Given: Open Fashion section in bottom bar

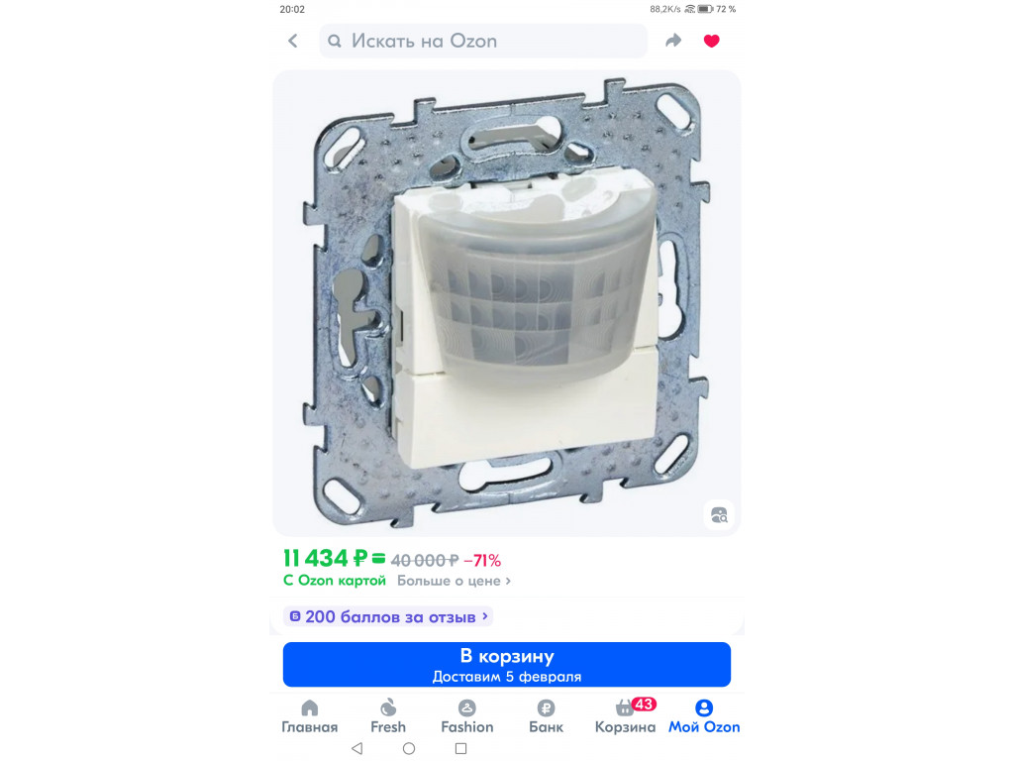Looking at the screenshot, I should (x=467, y=717).
